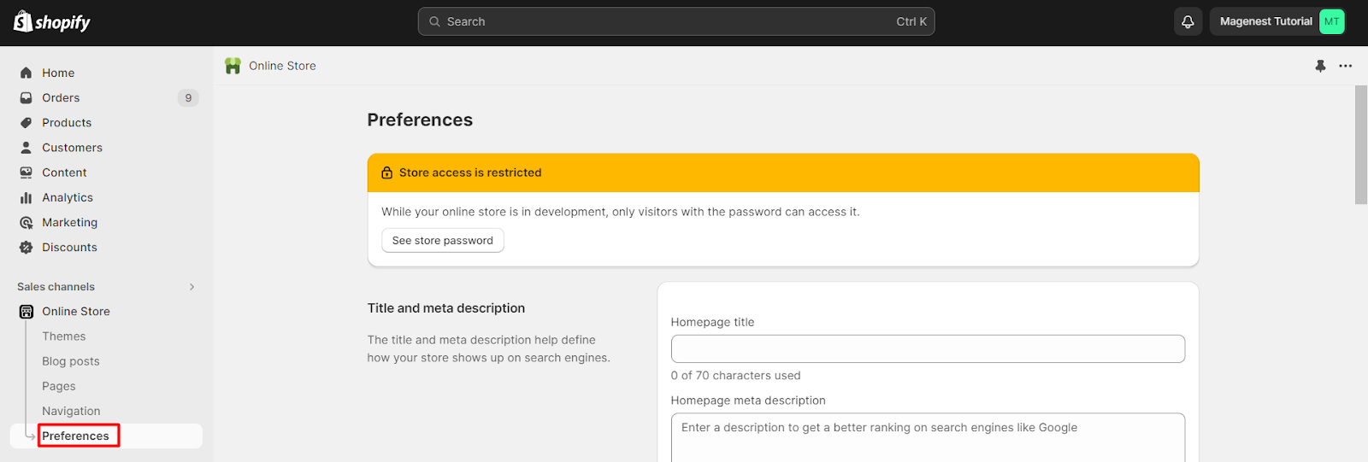1368x462 pixels.
Task: Focus the Homepage title field
Action: coord(928,348)
